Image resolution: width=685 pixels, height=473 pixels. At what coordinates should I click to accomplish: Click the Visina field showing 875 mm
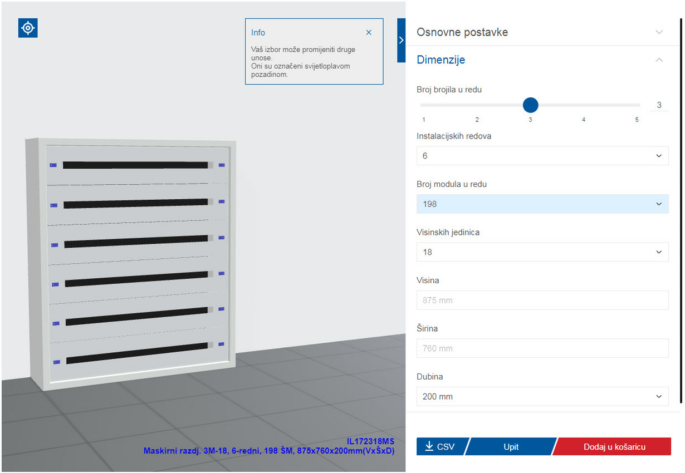click(x=542, y=300)
